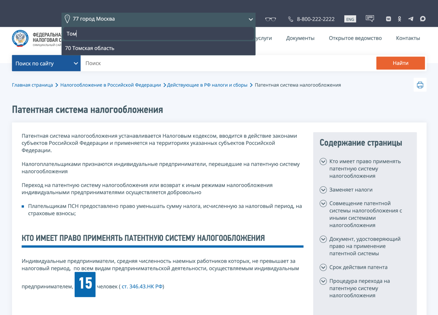Call the 8-800-222-2222 phone number
This screenshot has width=438, height=315.
tap(316, 19)
